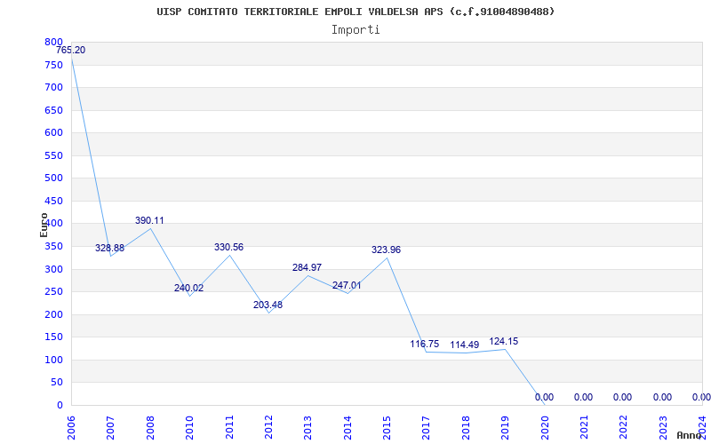Click the Euro y-axis title

44,225
